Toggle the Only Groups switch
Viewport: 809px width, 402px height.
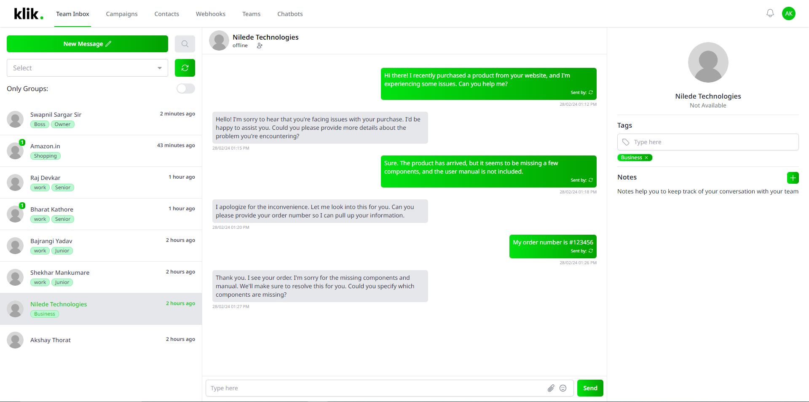[x=186, y=88]
